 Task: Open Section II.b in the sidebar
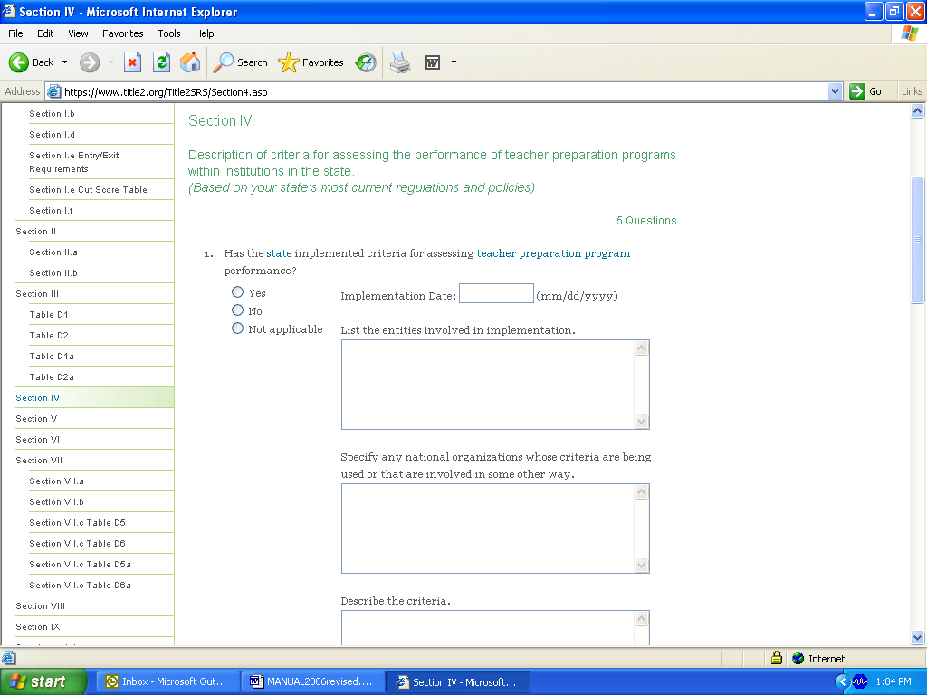pos(53,273)
